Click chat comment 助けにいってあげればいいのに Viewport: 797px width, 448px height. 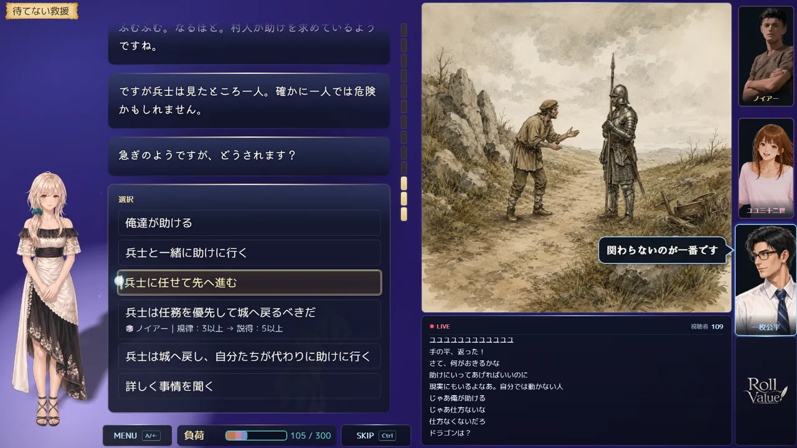(x=478, y=375)
